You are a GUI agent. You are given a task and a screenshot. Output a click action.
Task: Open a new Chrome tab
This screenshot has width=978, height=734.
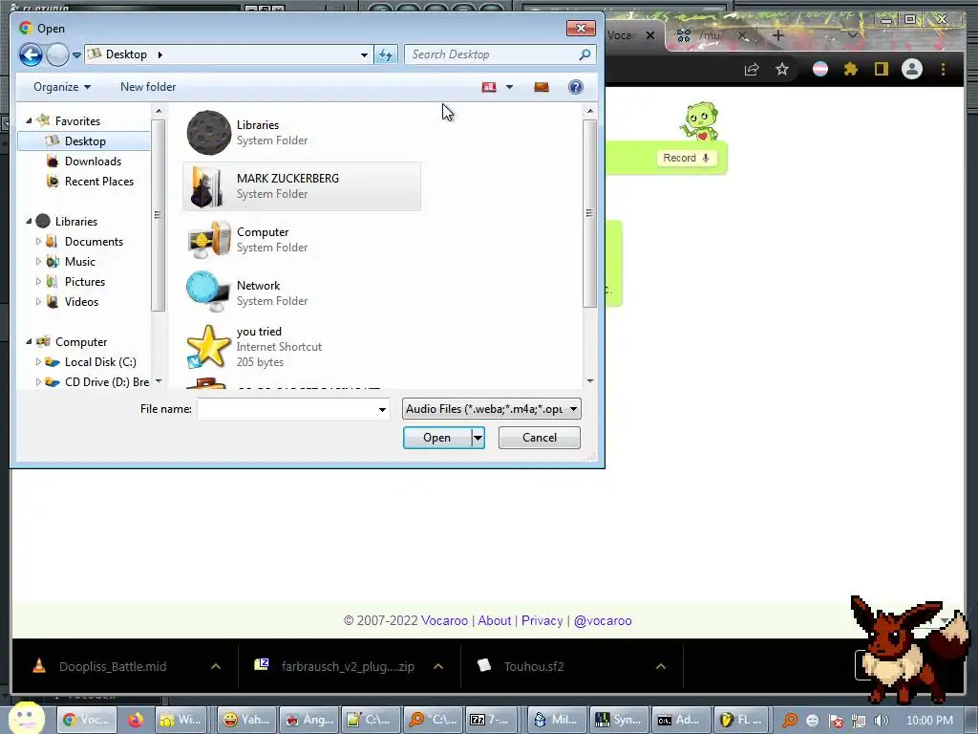pyautogui.click(x=777, y=35)
